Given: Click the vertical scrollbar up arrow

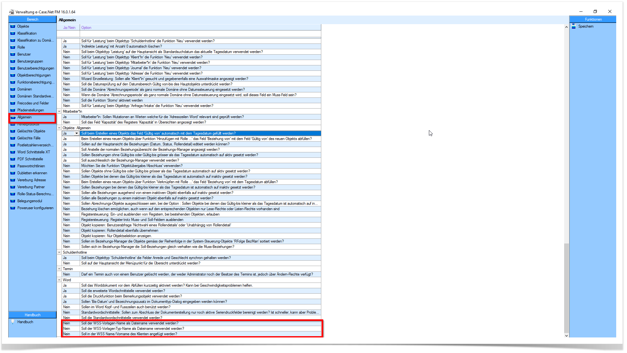Looking at the screenshot, I should 566,27.
